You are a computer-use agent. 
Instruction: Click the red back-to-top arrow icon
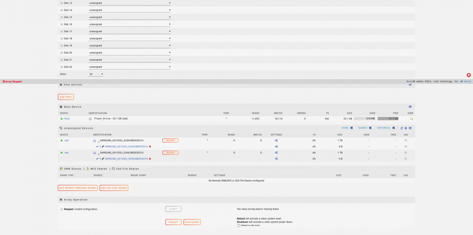[x=468, y=75]
